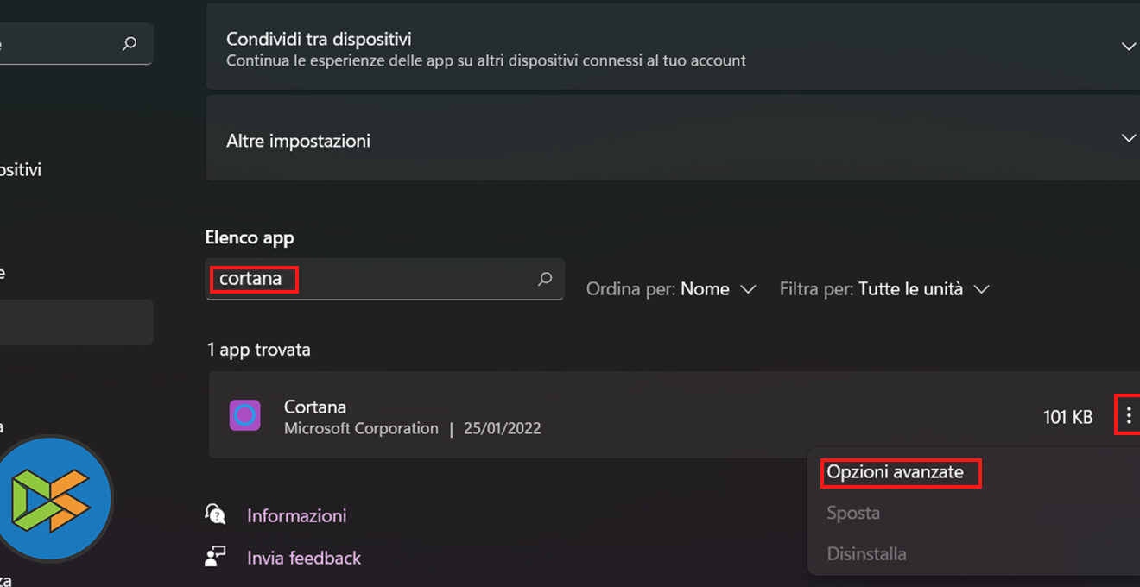
Task: Click the help icon beside Informazioni
Action: click(x=215, y=514)
